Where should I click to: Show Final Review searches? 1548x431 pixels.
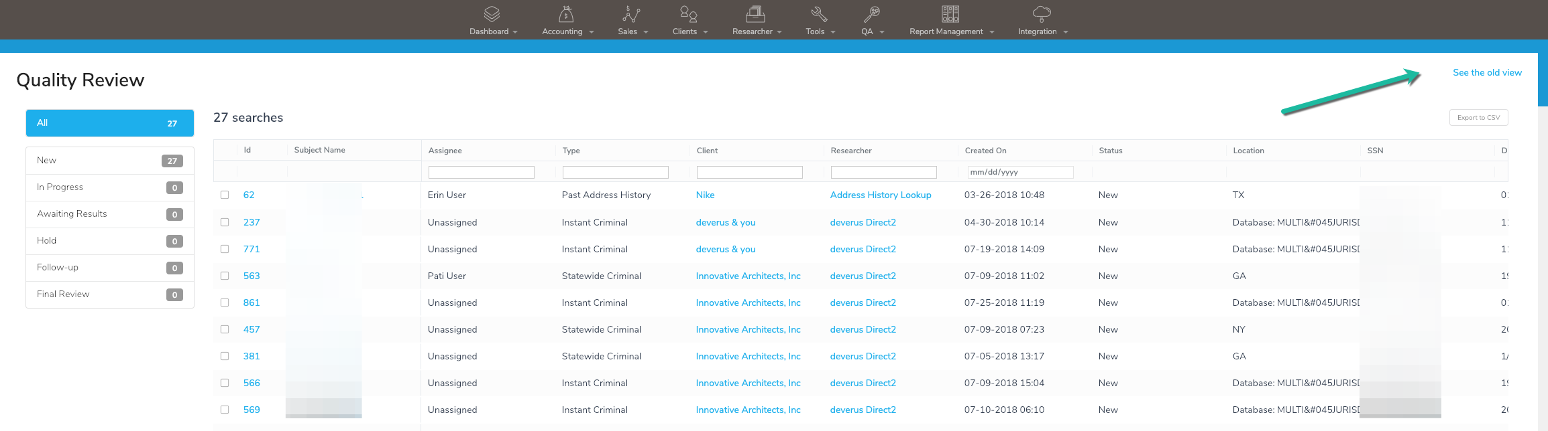coord(110,294)
